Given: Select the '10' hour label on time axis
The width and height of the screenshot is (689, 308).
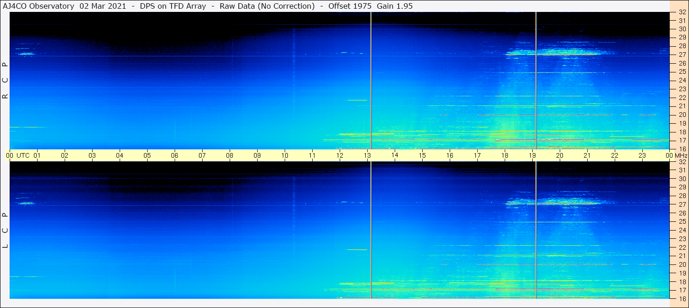Looking at the screenshot, I should (x=285, y=155).
